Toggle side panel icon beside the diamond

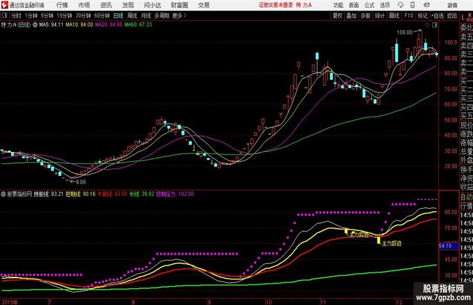435,25
